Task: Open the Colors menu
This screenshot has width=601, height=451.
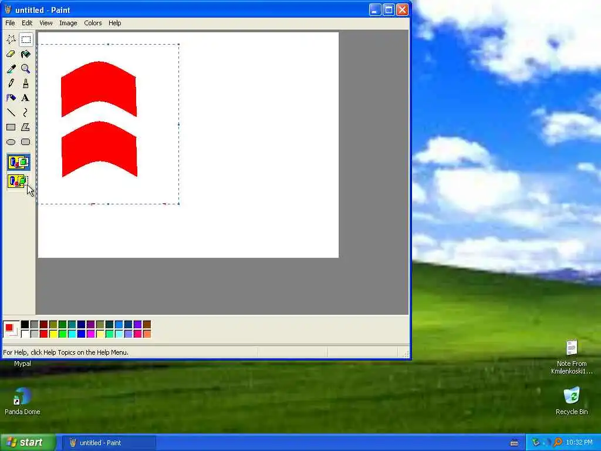Action: click(93, 23)
